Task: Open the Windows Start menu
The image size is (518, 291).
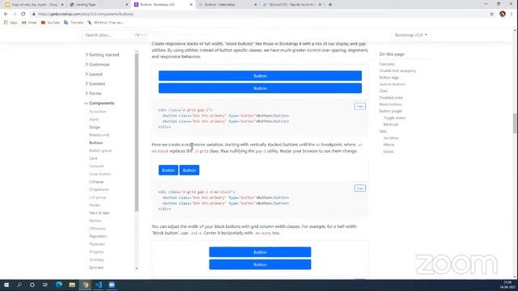Action: click(x=6, y=285)
